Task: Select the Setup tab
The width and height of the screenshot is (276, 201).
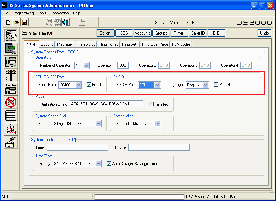Action: 31,44
